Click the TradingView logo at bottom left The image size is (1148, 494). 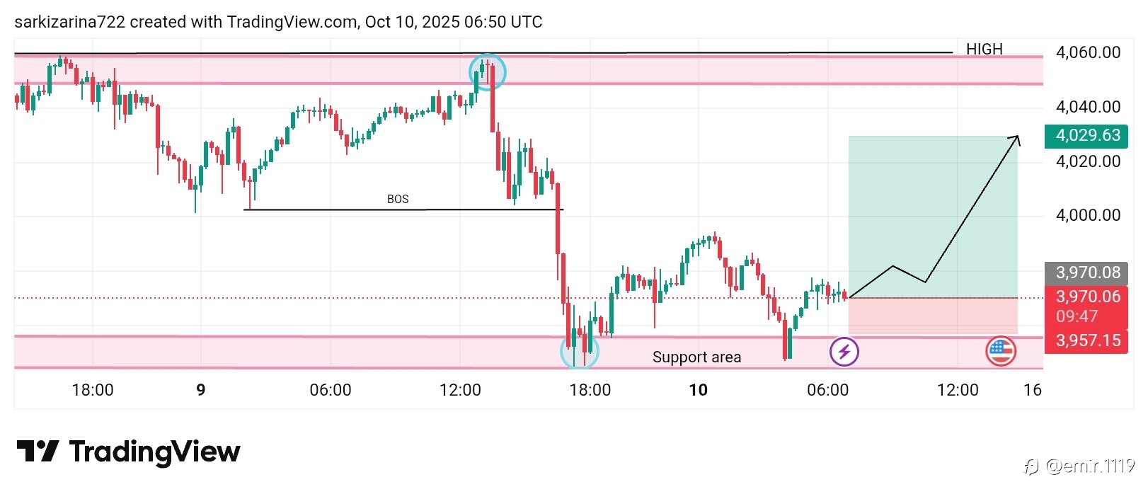click(x=128, y=452)
